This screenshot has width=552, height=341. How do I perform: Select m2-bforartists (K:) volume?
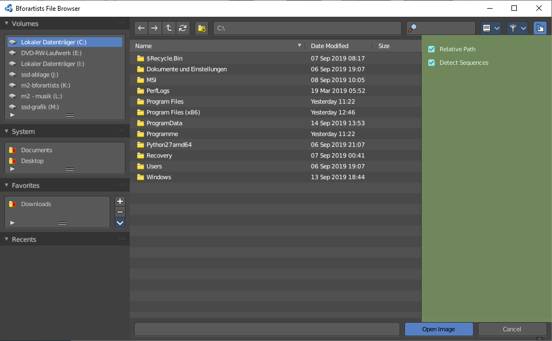point(65,85)
